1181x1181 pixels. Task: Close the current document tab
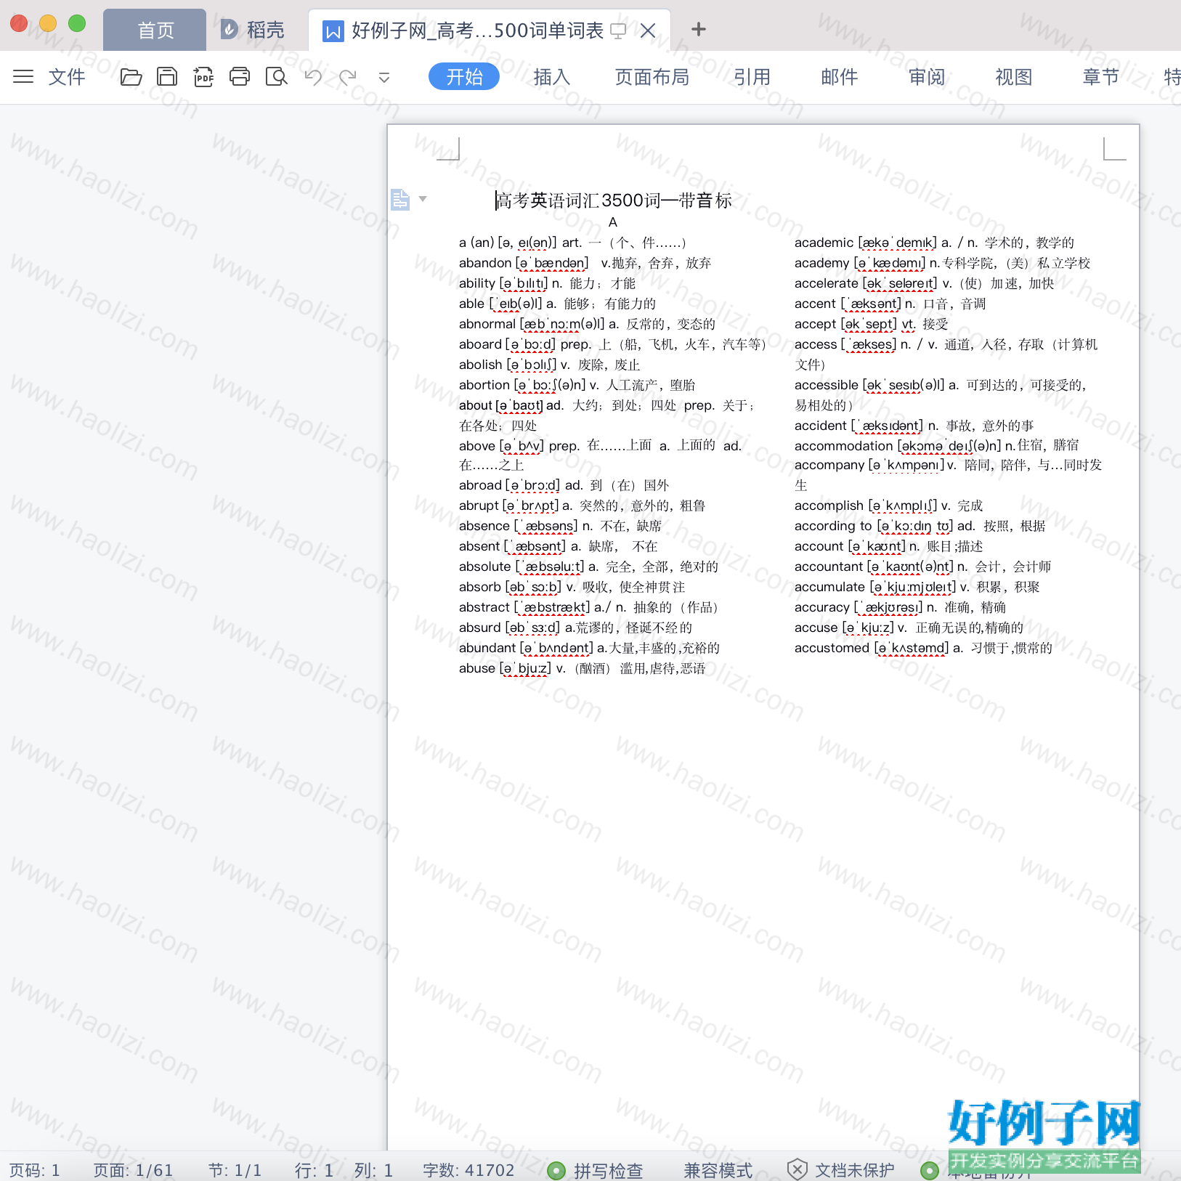[x=649, y=31]
